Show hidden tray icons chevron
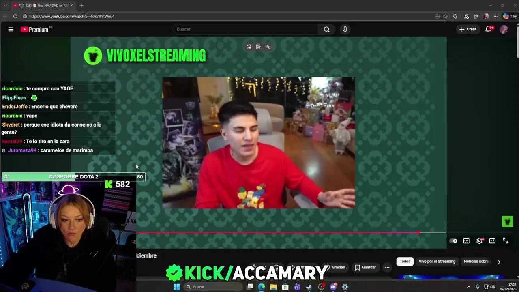This screenshot has width=519, height=292. (x=469, y=287)
